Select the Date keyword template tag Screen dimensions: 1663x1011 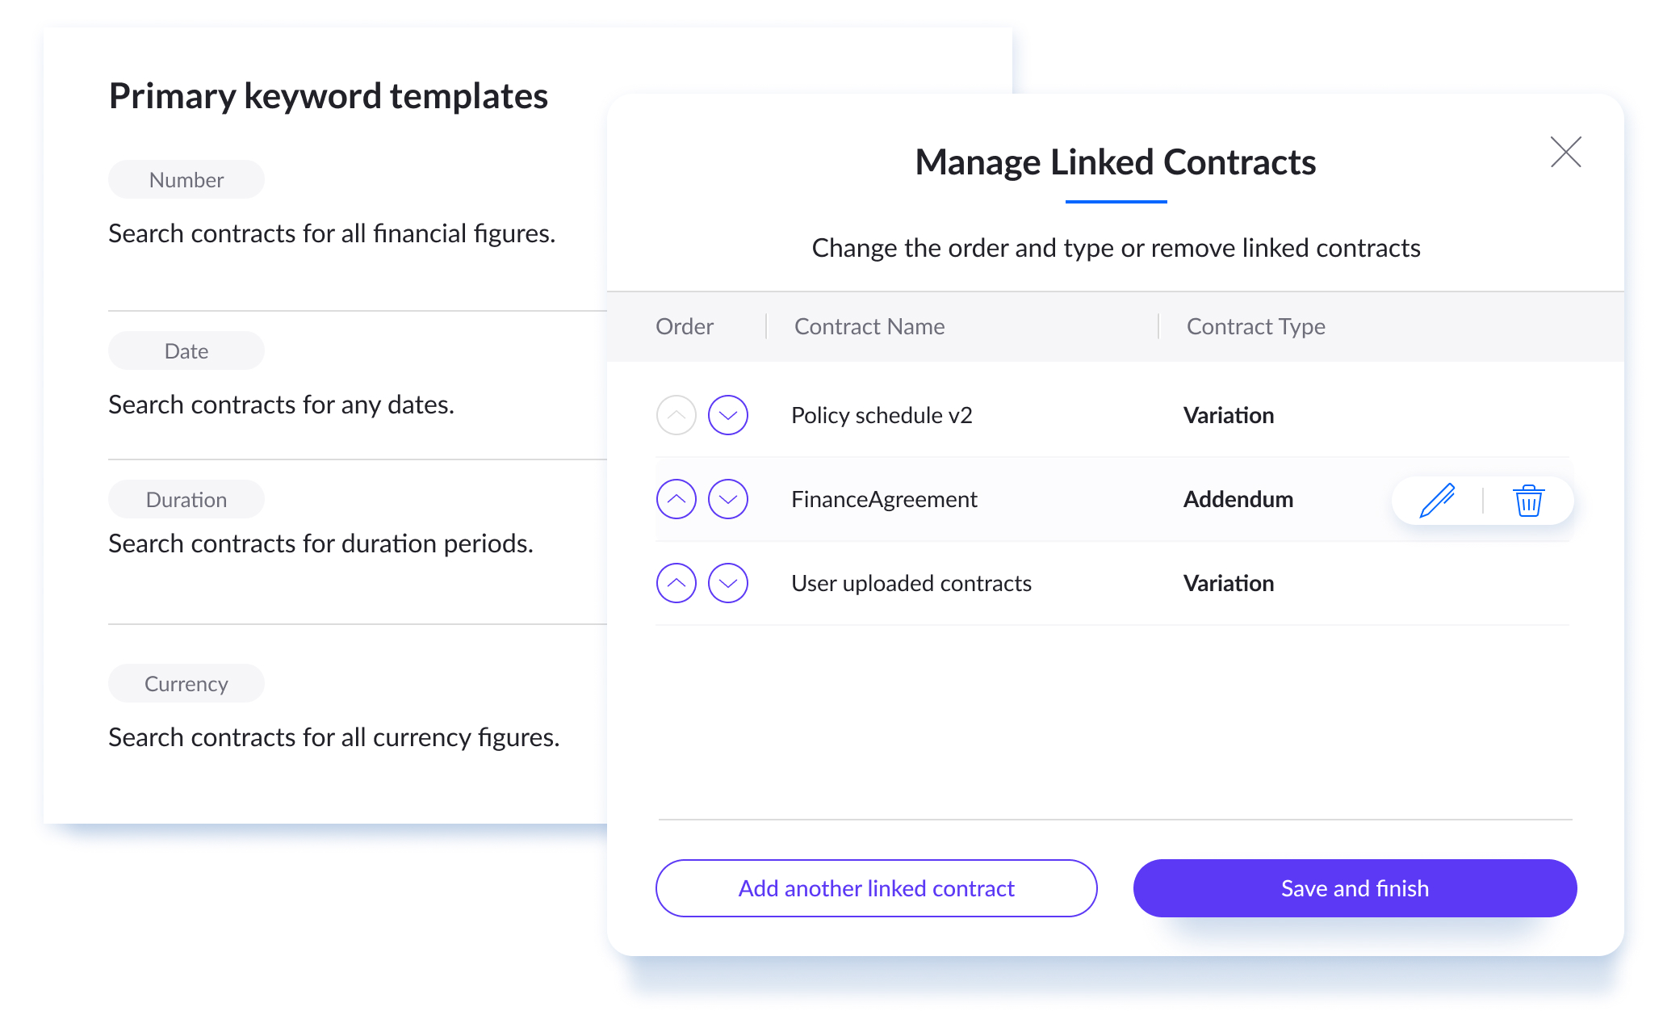pyautogui.click(x=186, y=350)
